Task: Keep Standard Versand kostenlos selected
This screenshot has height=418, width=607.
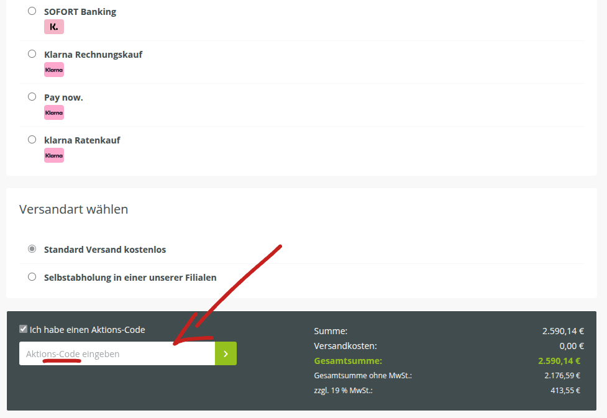Action: (32, 248)
